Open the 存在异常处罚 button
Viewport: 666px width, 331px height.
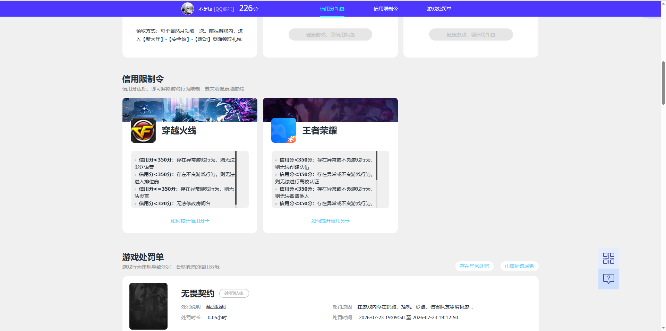(x=474, y=266)
